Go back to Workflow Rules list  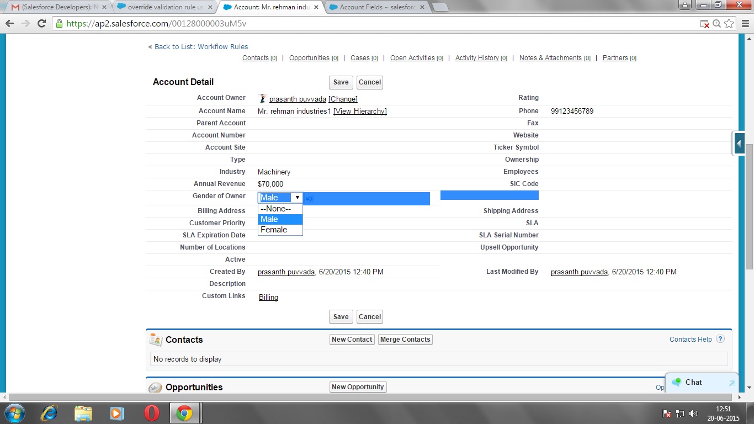coord(201,47)
